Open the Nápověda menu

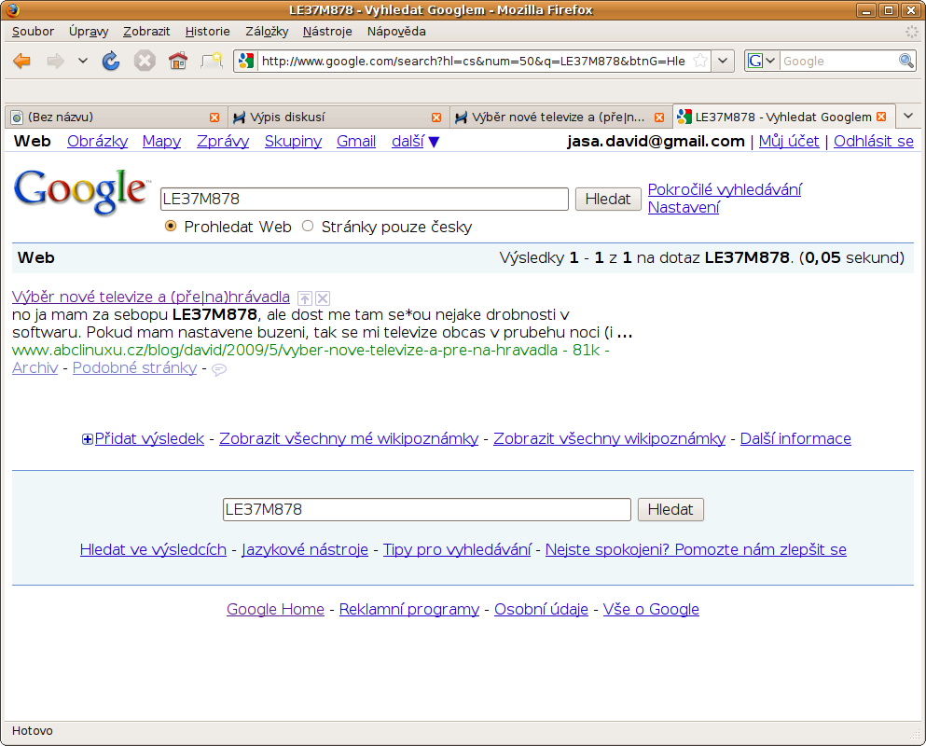[x=396, y=32]
